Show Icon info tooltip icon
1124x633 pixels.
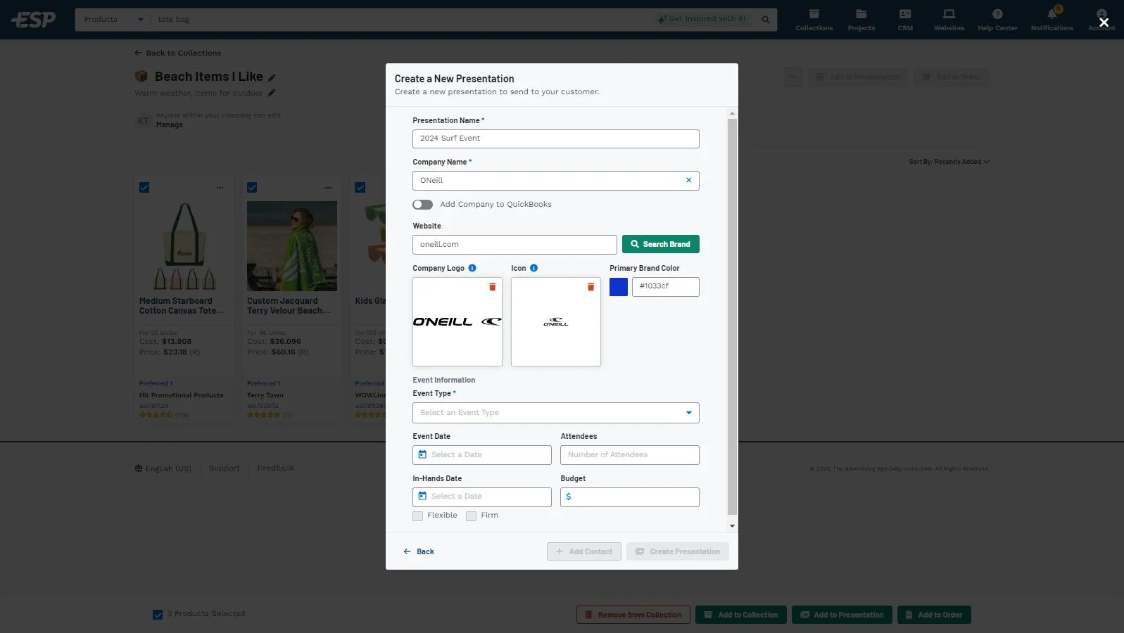point(533,268)
